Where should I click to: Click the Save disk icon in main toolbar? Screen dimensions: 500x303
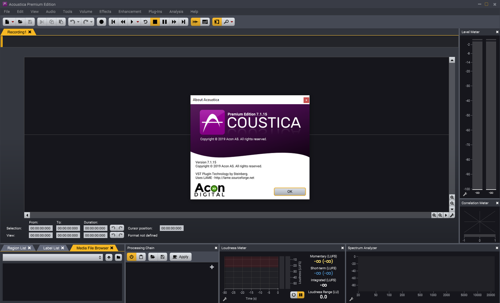[x=30, y=22]
